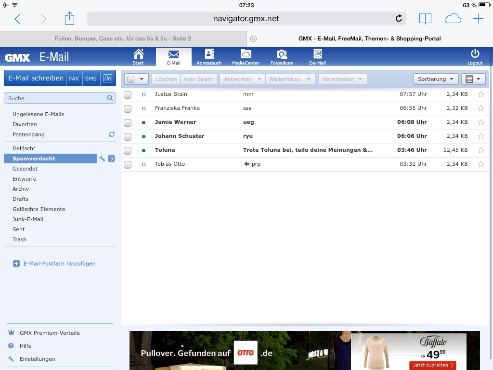The width and height of the screenshot is (493, 370).
Task: Star the email from Justus Stein
Action: pyautogui.click(x=480, y=94)
